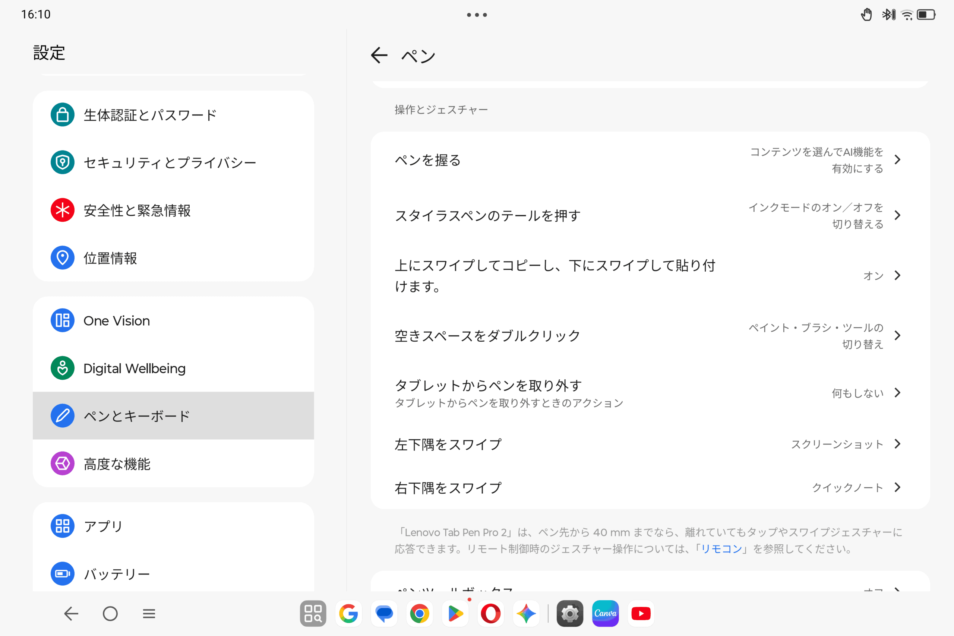The height and width of the screenshot is (636, 954).
Task: Open Gemini sparkle app from dock
Action: pyautogui.click(x=526, y=613)
